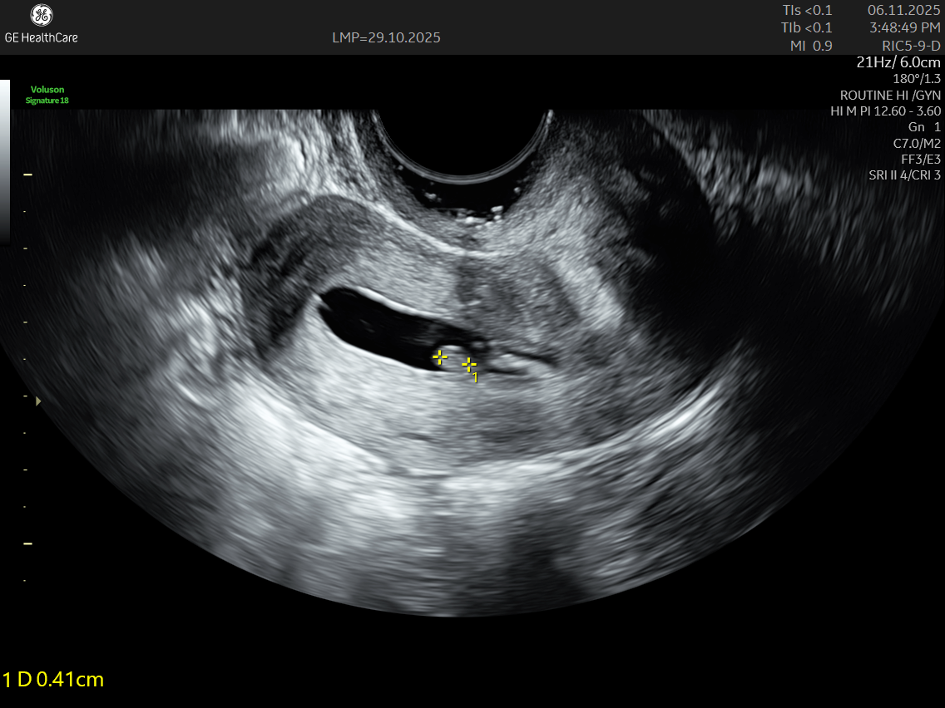Select the ROUTINE HI /GYN preset label
The image size is (945, 708).
[890, 95]
